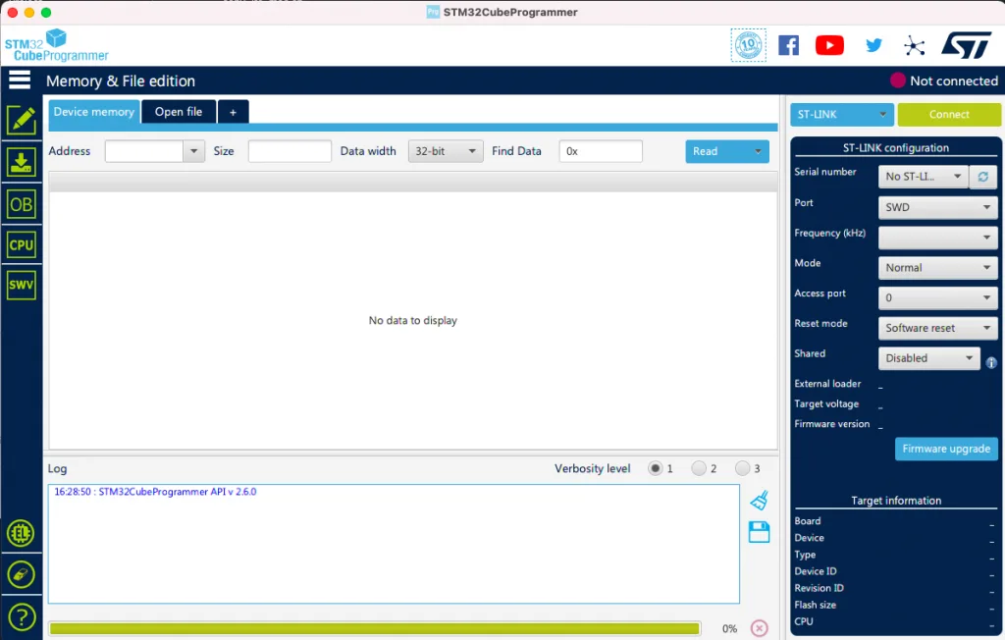Click the 'Flash size' label
The height and width of the screenshot is (640, 1005).
[x=816, y=605]
